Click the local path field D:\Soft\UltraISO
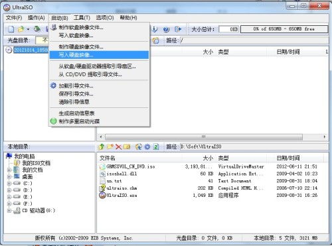The height and width of the screenshot is (246, 332). point(254,147)
